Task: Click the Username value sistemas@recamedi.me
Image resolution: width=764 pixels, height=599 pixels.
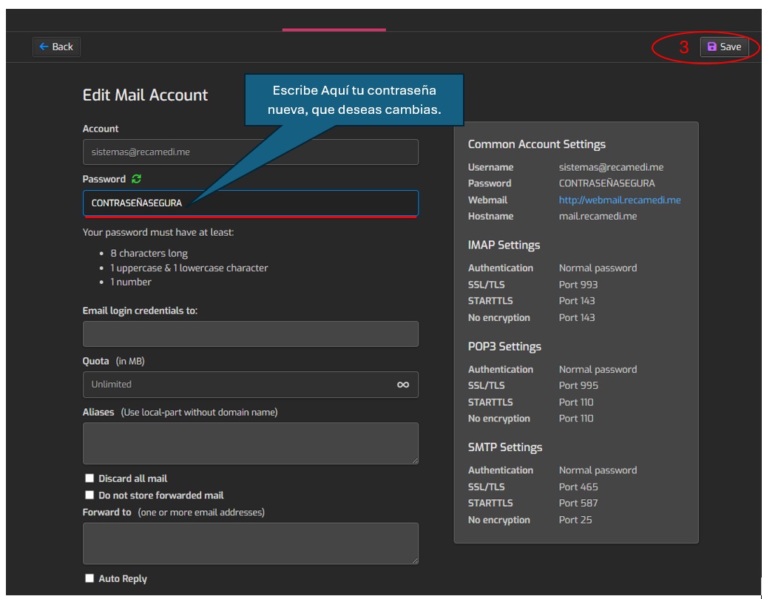Action: [611, 167]
